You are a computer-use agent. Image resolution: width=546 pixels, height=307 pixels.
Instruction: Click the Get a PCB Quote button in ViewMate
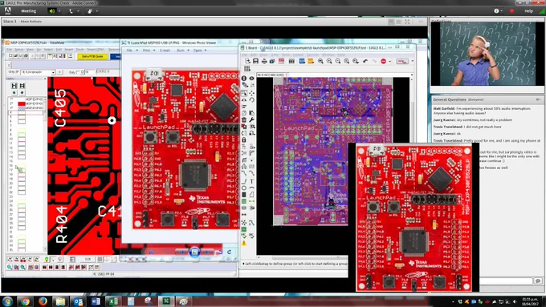click(92, 56)
